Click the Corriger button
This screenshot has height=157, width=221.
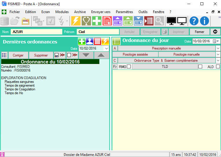click(x=18, y=55)
